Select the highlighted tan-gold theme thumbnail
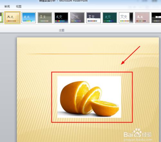Screen dimensions: 161x142 coord(13,18)
